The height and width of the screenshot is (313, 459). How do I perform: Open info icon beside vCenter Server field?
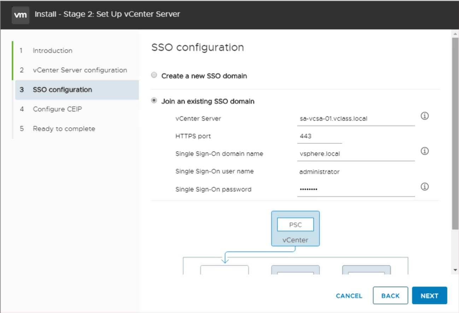click(x=425, y=116)
